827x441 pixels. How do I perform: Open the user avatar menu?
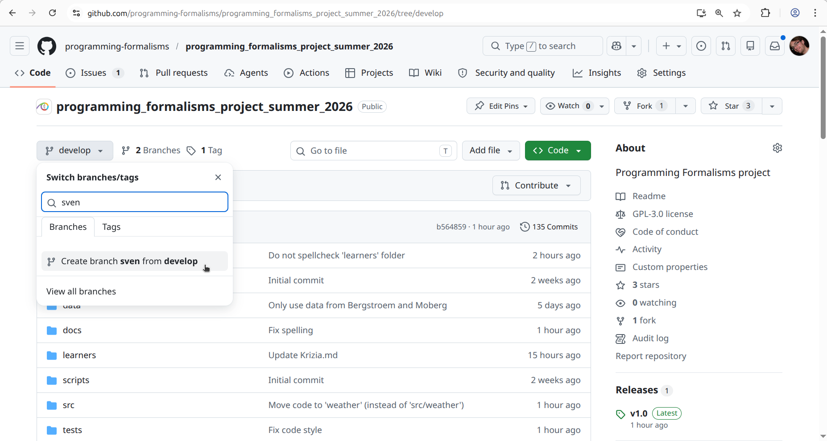[x=799, y=46]
